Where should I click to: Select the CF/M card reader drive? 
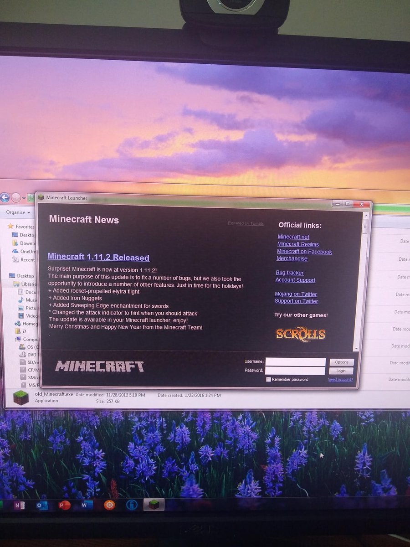[x=29, y=370]
